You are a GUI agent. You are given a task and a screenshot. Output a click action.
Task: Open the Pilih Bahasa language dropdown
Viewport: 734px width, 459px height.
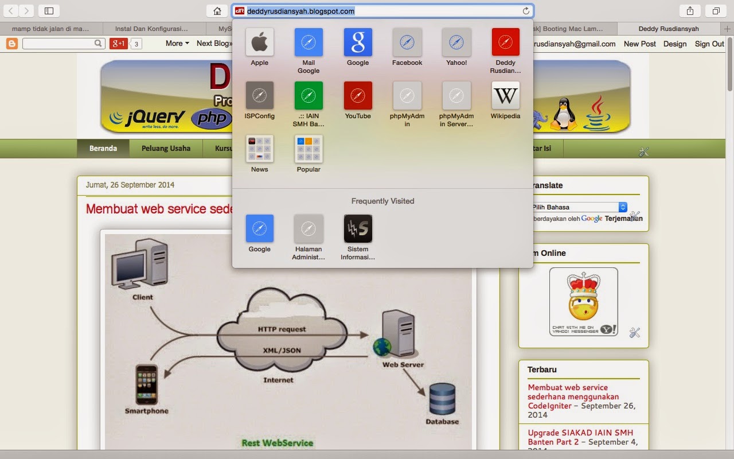pos(579,207)
